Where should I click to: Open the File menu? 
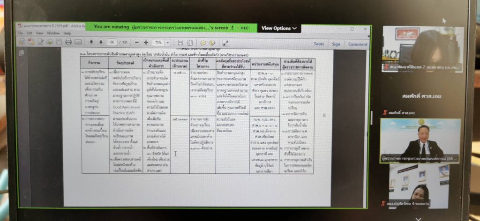pyautogui.click(x=20, y=33)
